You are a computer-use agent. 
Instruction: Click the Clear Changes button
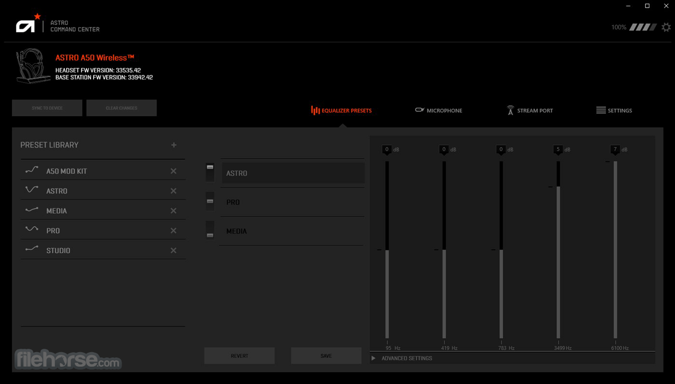click(x=122, y=108)
